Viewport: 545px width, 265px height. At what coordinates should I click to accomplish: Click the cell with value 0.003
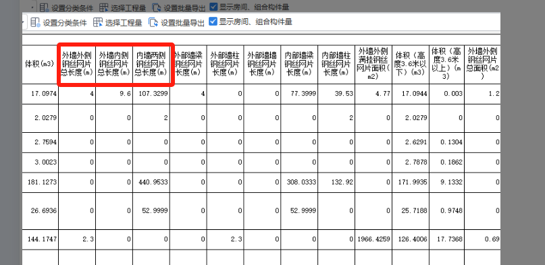click(446, 94)
